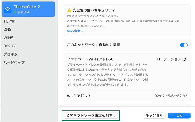Switch to the DNS section

[7, 29]
